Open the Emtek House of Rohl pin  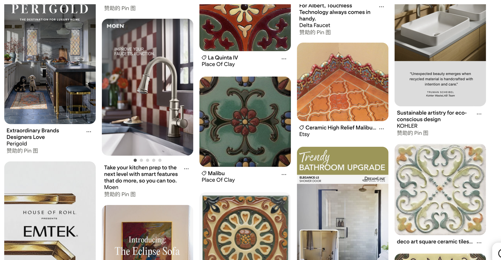tap(50, 211)
